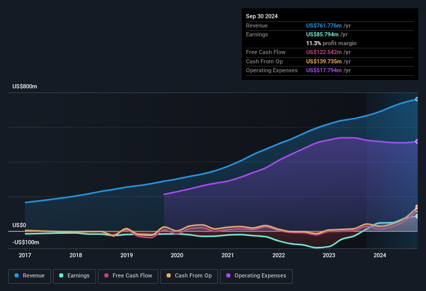426x291 pixels.
Task: Toggle the Revenue legend button
Action: click(x=30, y=276)
